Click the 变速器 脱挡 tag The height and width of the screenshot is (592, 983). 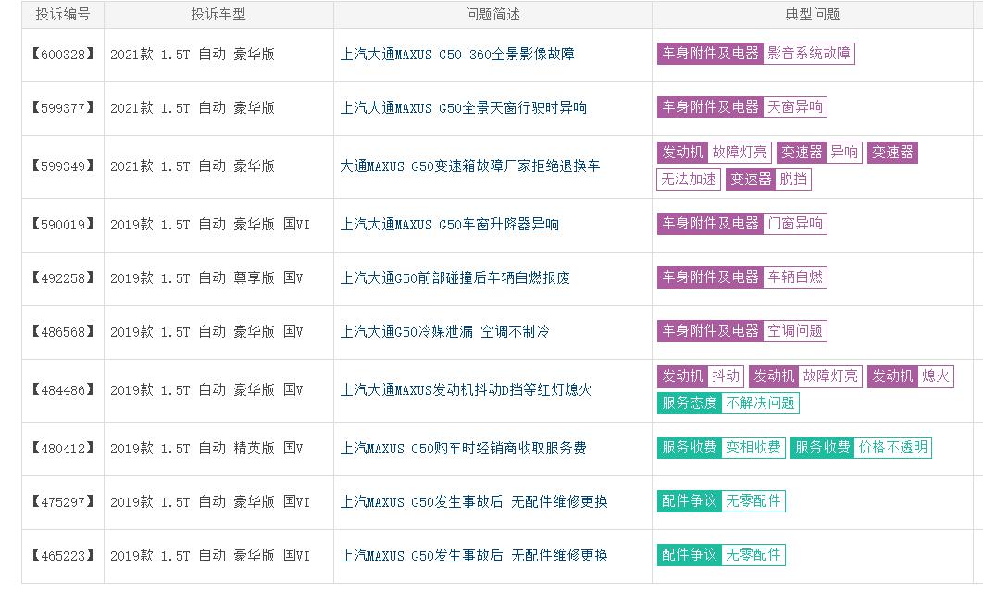tap(768, 179)
